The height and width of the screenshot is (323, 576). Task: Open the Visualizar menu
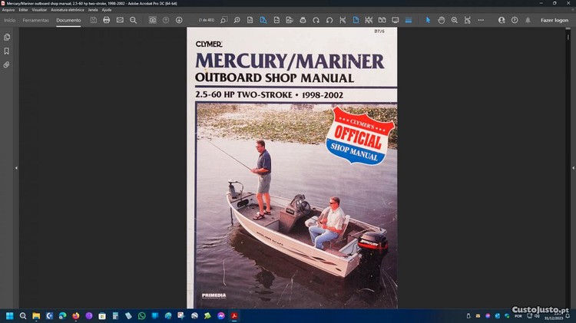click(x=39, y=9)
